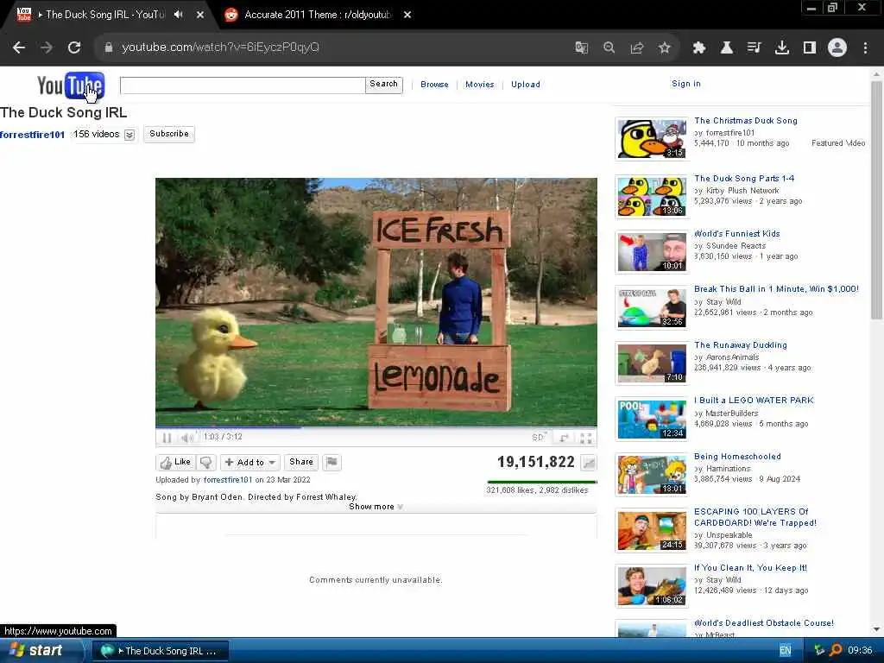
Task: Reload the page with refresh icon
Action: [74, 48]
